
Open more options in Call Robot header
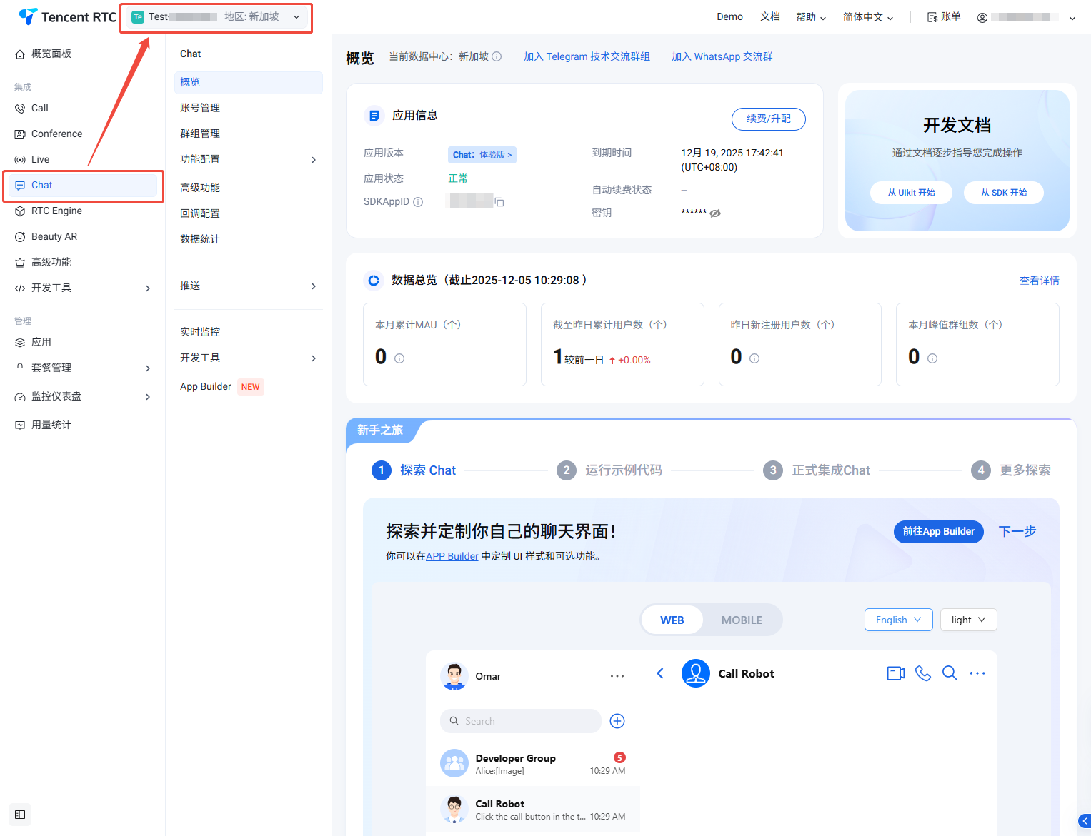click(x=977, y=673)
